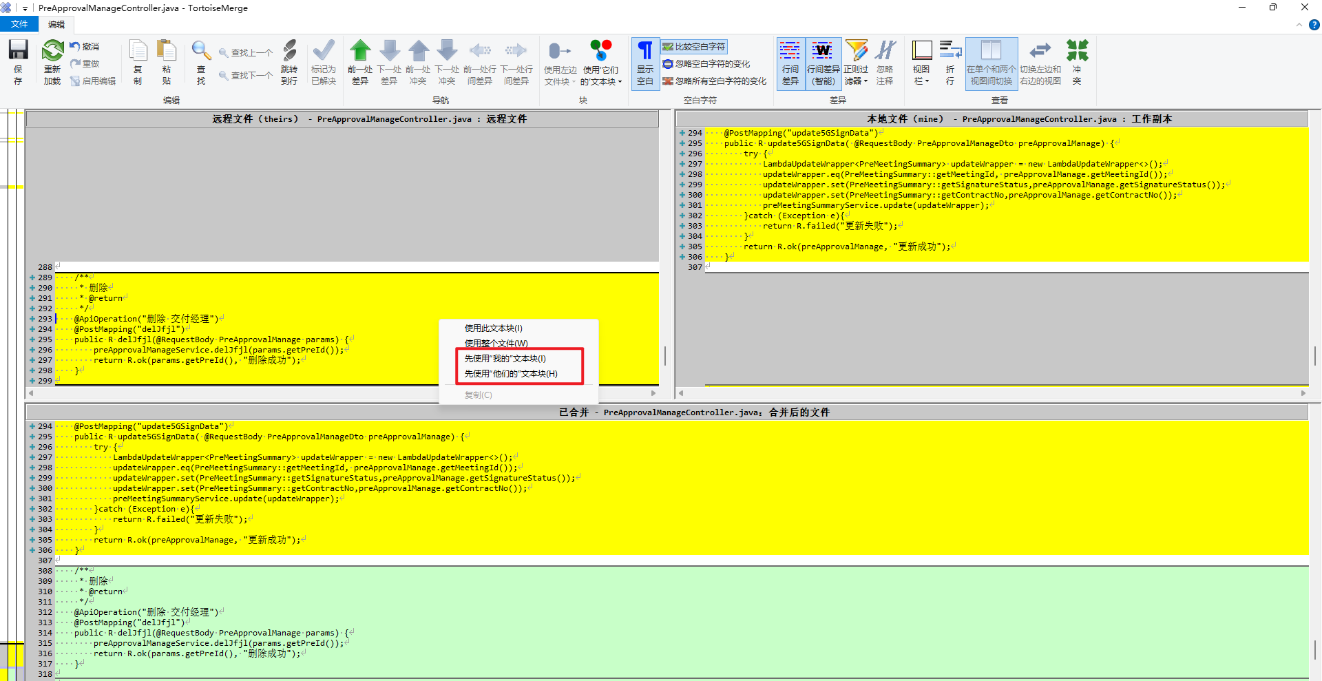Open the 文件 menu
Screen dimensions: 1322x681
(20, 23)
